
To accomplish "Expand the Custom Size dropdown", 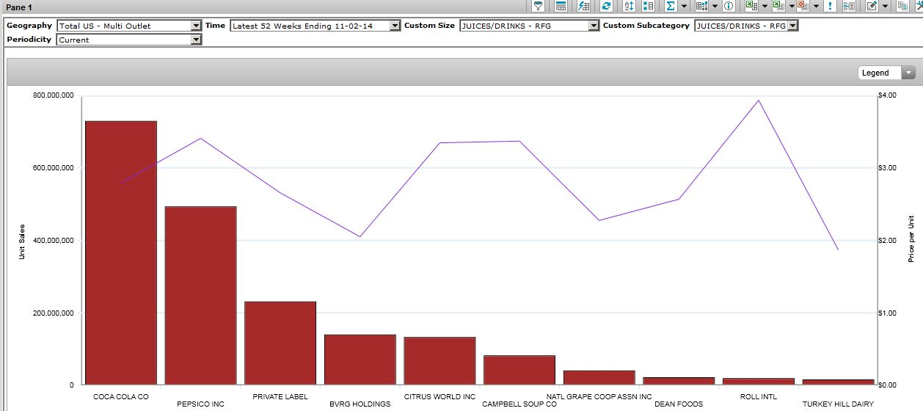I will [594, 26].
